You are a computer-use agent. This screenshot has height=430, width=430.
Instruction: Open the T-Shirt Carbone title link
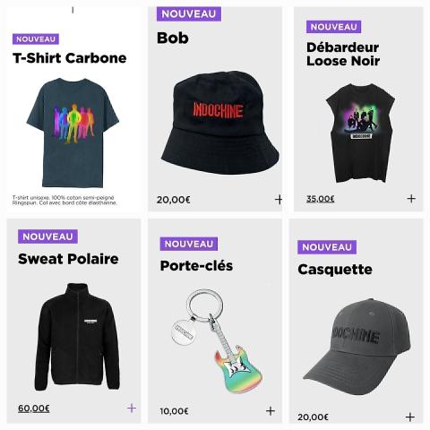tap(70, 58)
